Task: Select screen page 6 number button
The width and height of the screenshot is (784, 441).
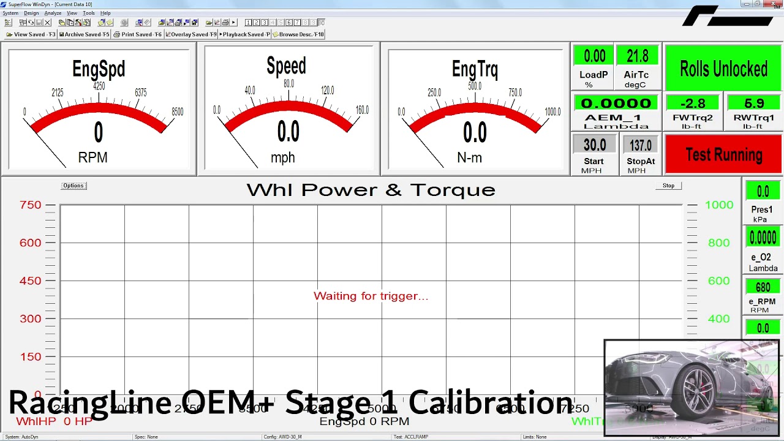Action: (x=289, y=23)
